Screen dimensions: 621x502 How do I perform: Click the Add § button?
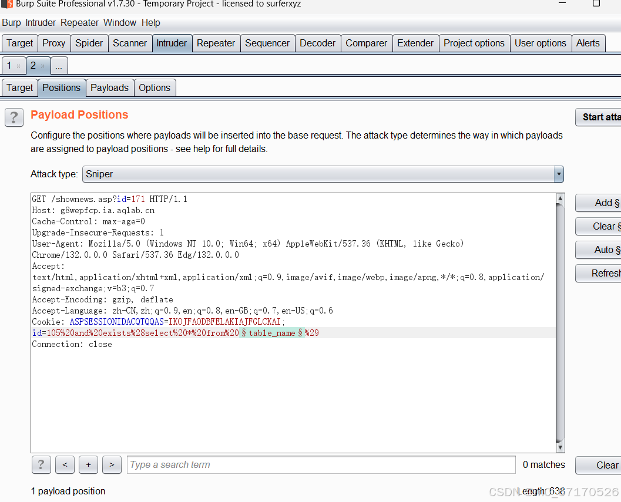click(x=599, y=203)
